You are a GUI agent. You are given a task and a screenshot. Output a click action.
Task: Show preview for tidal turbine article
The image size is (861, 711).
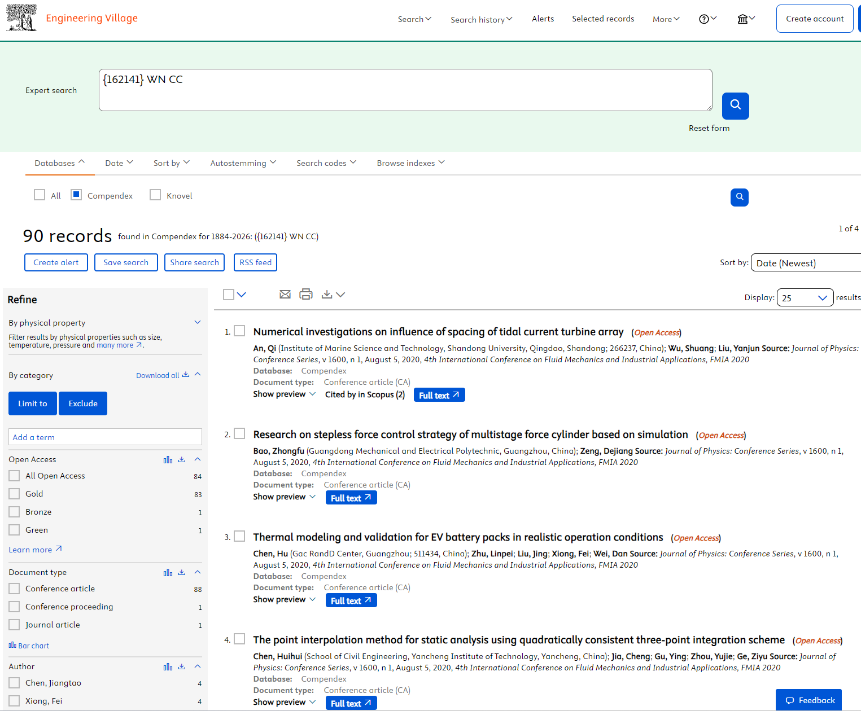tap(284, 394)
